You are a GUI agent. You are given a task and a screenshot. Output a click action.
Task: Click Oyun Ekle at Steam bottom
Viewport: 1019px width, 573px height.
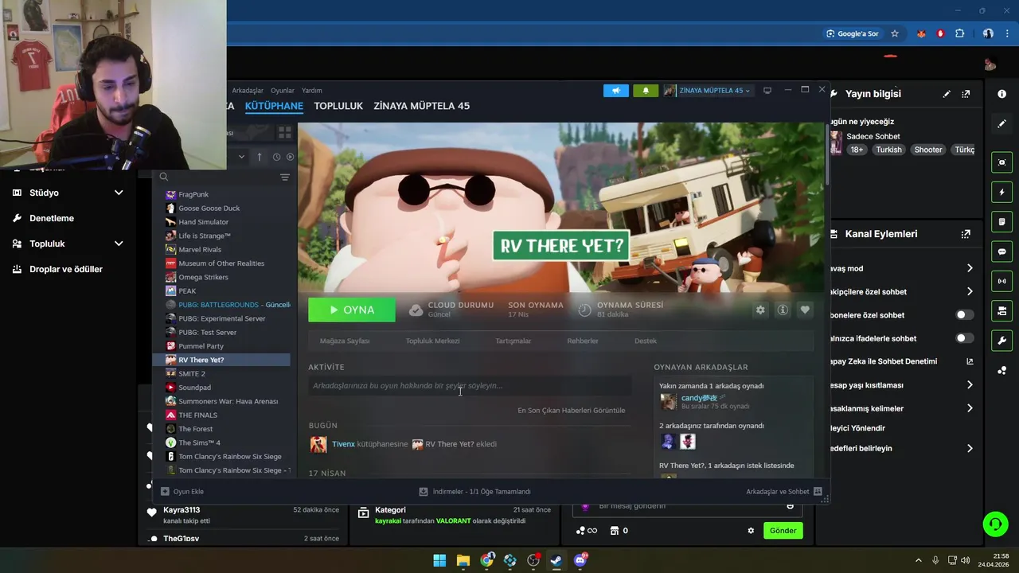coord(182,492)
